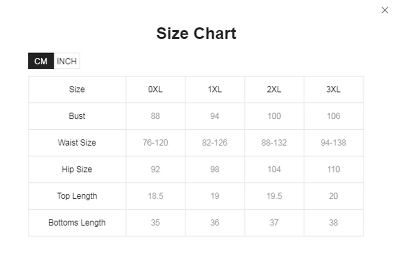Click the 3XL waist value 94-138

pos(333,143)
